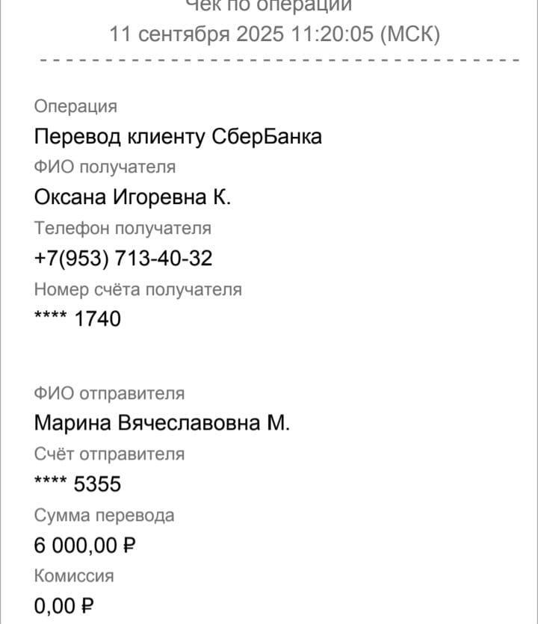The image size is (538, 624).
Task: Click sender name Марина Вячеславовна М.
Action: (x=162, y=423)
